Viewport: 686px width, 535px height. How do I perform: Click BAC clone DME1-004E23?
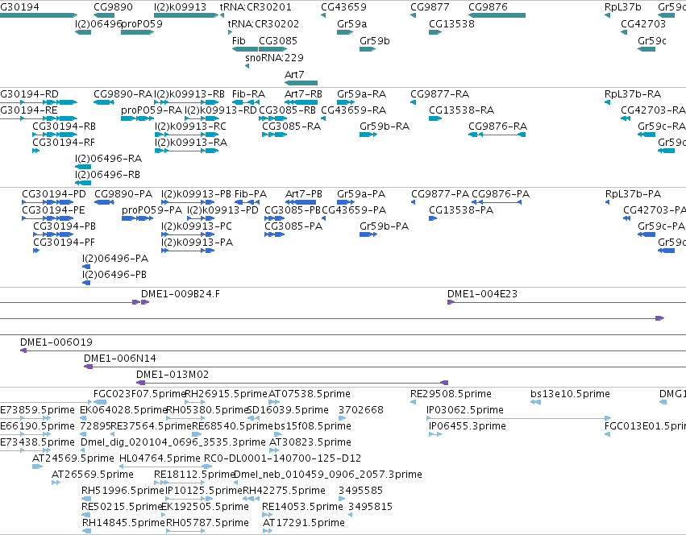pyautogui.click(x=482, y=294)
